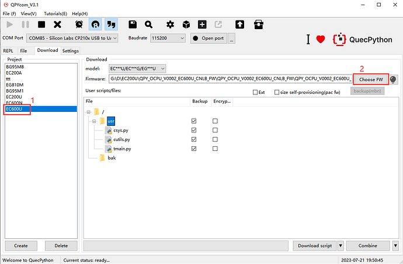This screenshot has height=264, width=403.
Task: Click the Choose FW button
Action: click(x=371, y=79)
